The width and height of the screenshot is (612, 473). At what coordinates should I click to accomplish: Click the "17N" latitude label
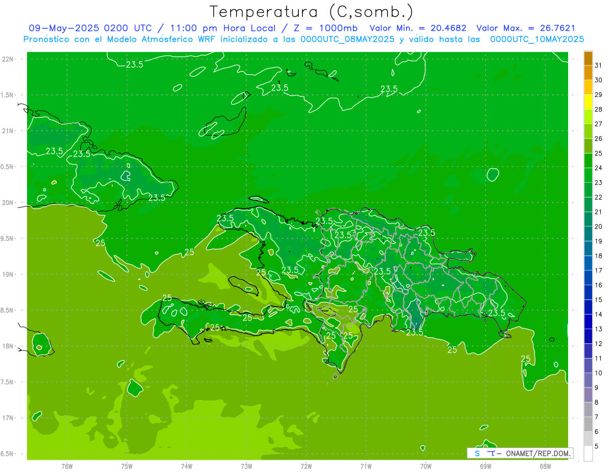(8, 418)
